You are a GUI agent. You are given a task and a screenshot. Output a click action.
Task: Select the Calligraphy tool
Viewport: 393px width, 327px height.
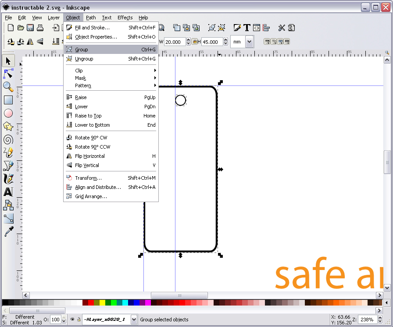pyautogui.click(x=8, y=179)
